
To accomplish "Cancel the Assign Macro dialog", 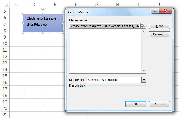I will [159, 104].
